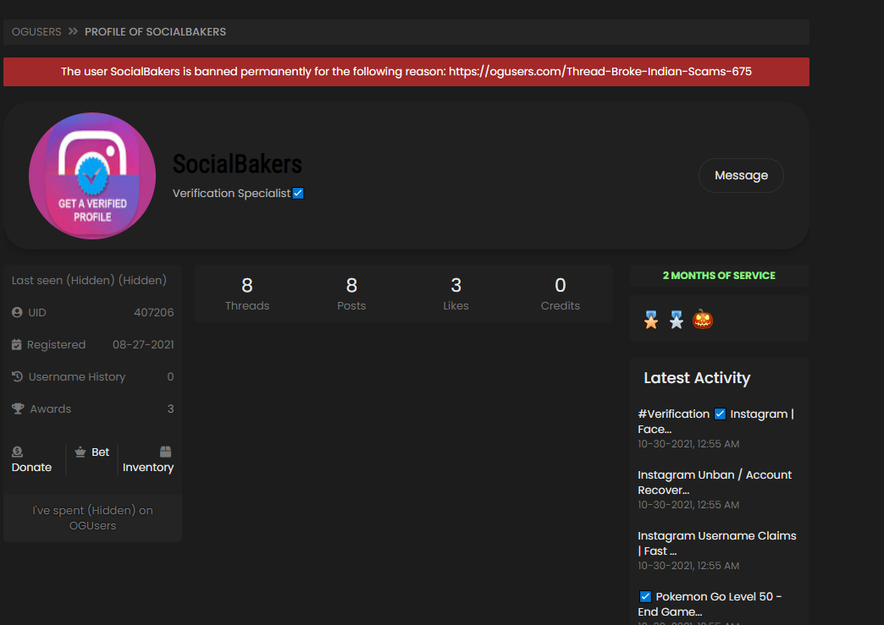
Task: Click the gold star award icon
Action: [x=651, y=320]
